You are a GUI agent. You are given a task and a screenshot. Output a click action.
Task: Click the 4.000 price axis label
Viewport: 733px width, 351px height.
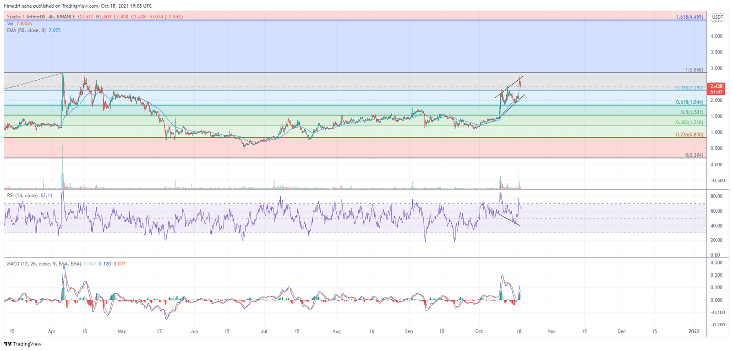717,37
